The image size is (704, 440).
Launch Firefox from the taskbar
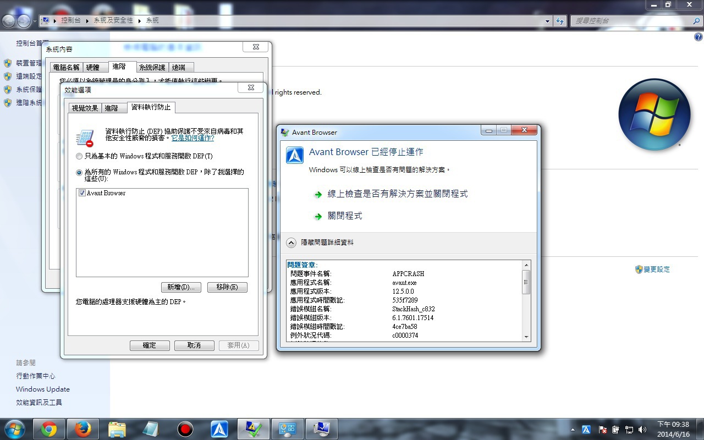pyautogui.click(x=82, y=429)
